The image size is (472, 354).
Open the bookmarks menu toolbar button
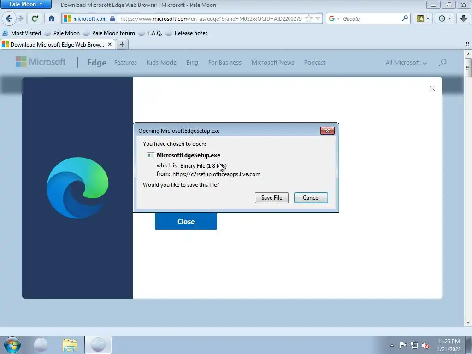click(x=423, y=18)
